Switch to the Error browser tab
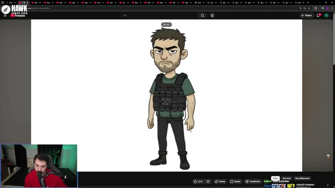This screenshot has width=335, height=188. click(x=198, y=3)
